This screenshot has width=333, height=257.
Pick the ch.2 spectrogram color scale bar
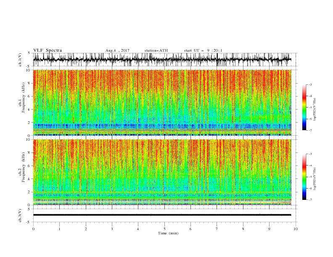[x=304, y=177]
